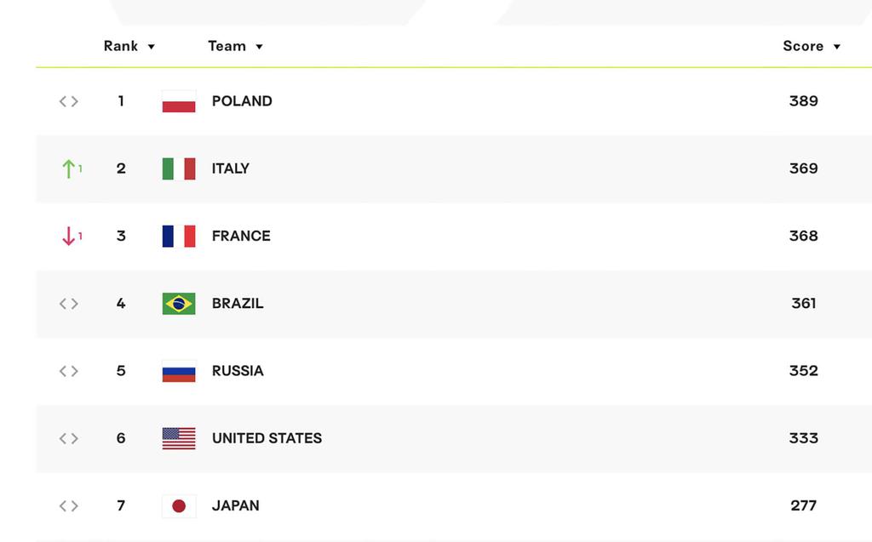
Task: Sort table using the Team dropdown arrow
Action: pyautogui.click(x=259, y=47)
